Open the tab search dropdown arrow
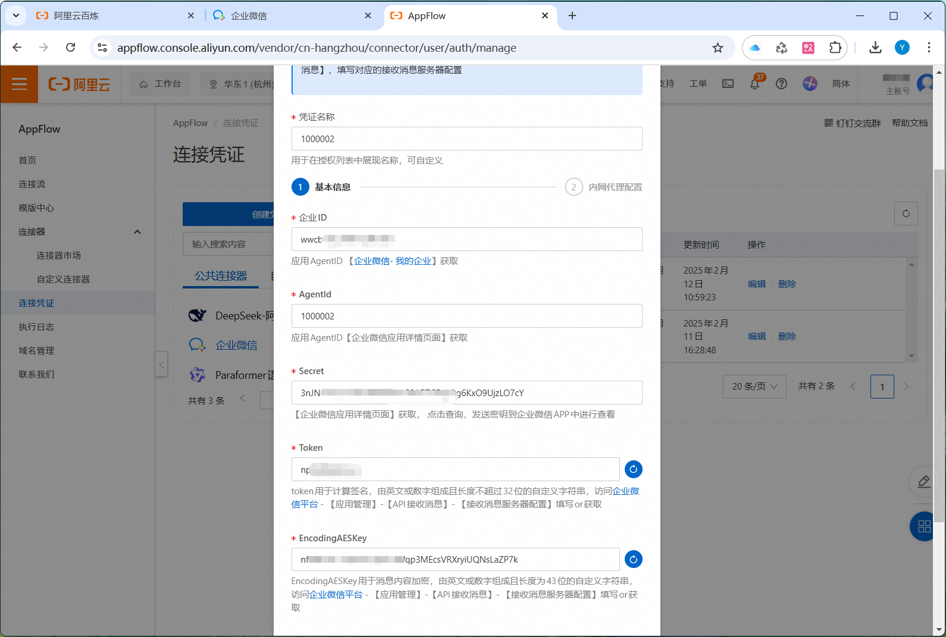 [x=16, y=15]
